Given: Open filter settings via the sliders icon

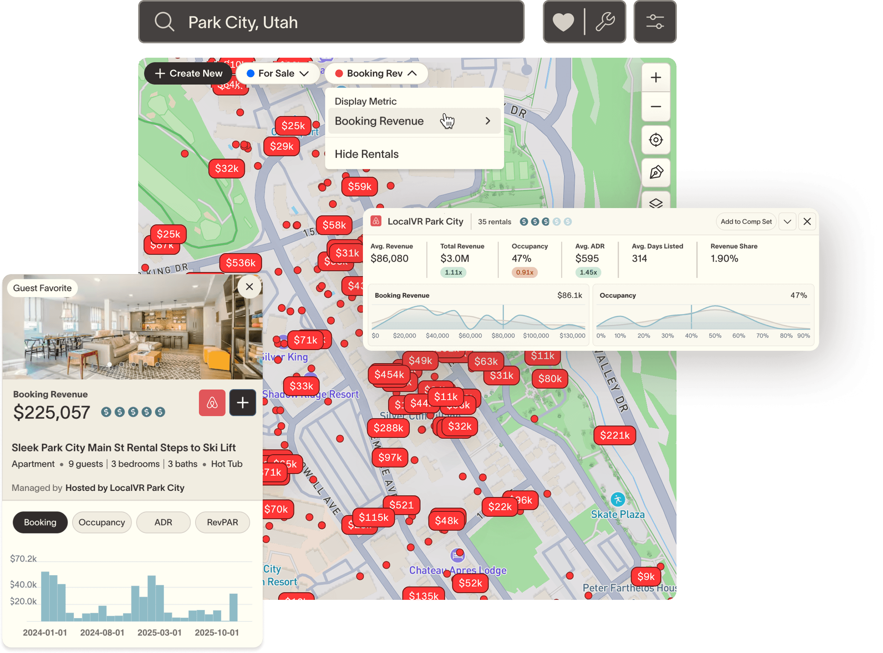Looking at the screenshot, I should point(655,22).
